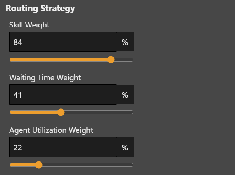This screenshot has width=235, height=175.
Task: Click the unfilled track of Waiting Time slider
Action: coord(97,112)
